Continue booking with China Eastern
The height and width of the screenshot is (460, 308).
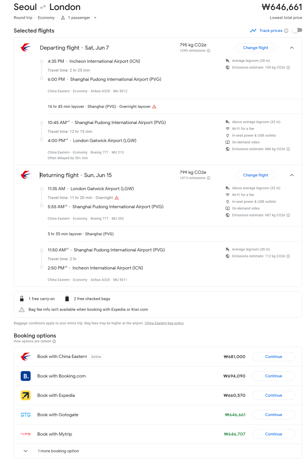[x=273, y=357]
